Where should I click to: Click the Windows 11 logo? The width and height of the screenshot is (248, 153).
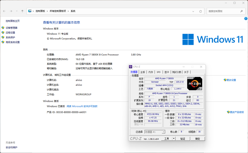[213, 39]
